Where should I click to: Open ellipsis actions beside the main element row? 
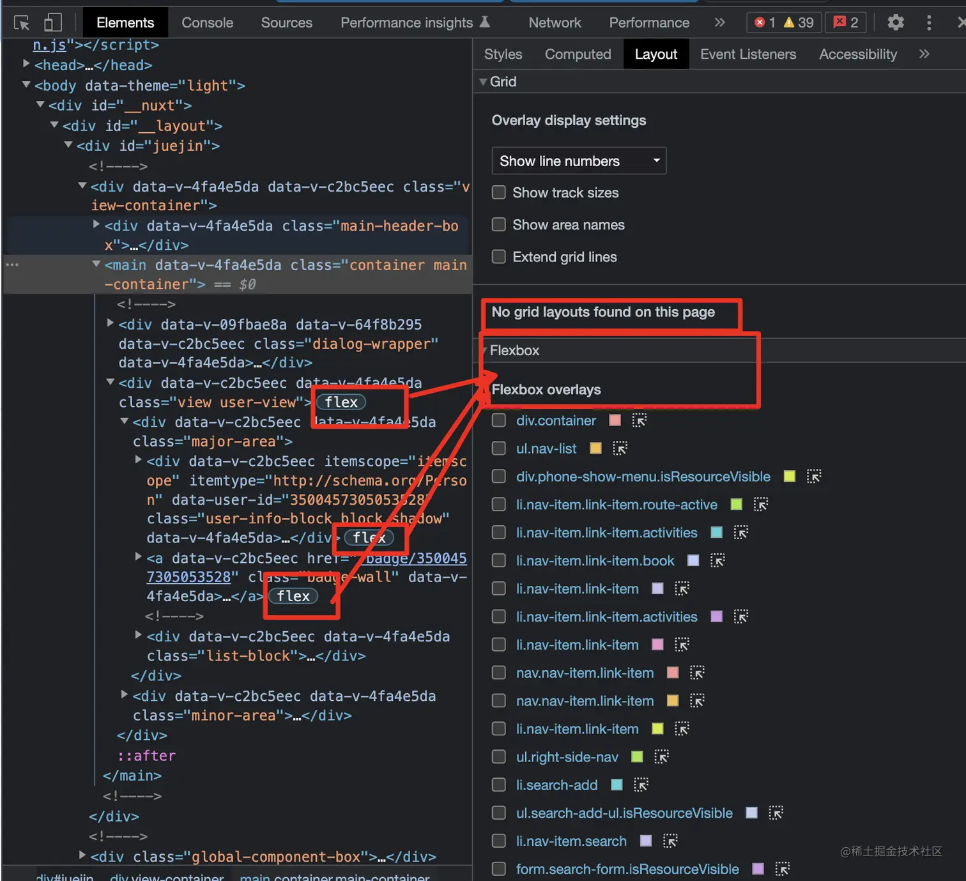point(12,264)
